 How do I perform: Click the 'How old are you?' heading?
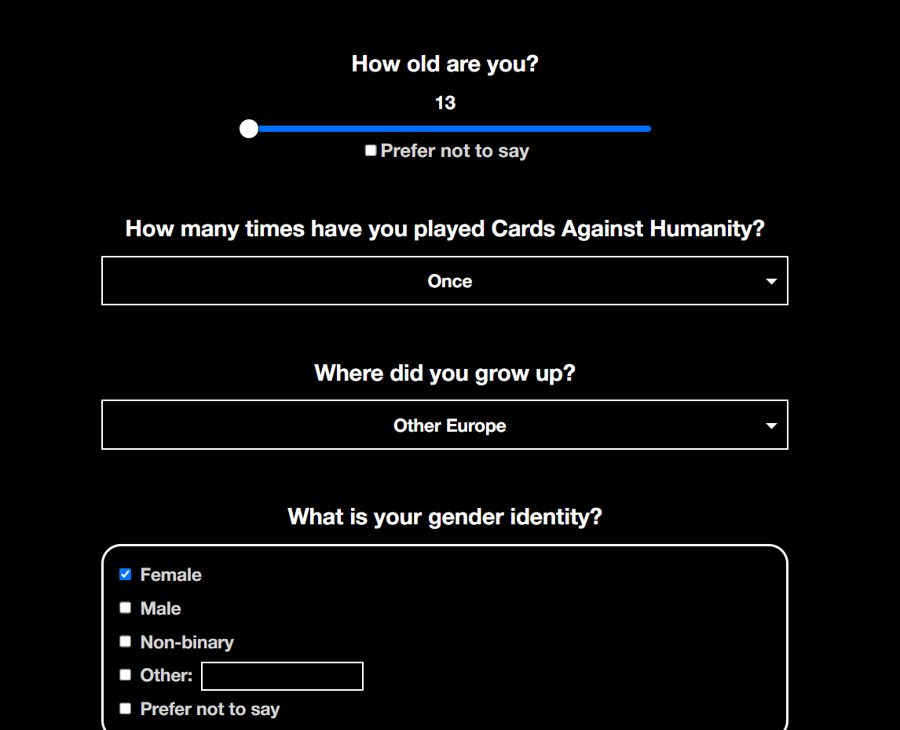click(445, 64)
